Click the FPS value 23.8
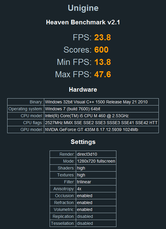The width and height of the screenshot is (166, 229). (103, 37)
